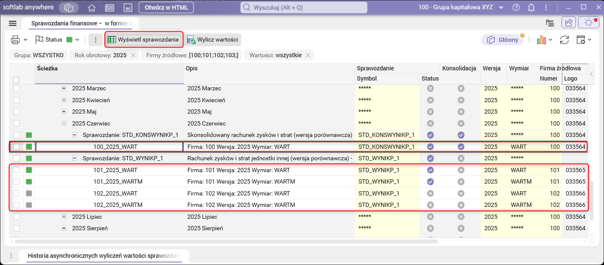
Task: Expand the 2025 Sierpień tree node
Action: [x=64, y=228]
